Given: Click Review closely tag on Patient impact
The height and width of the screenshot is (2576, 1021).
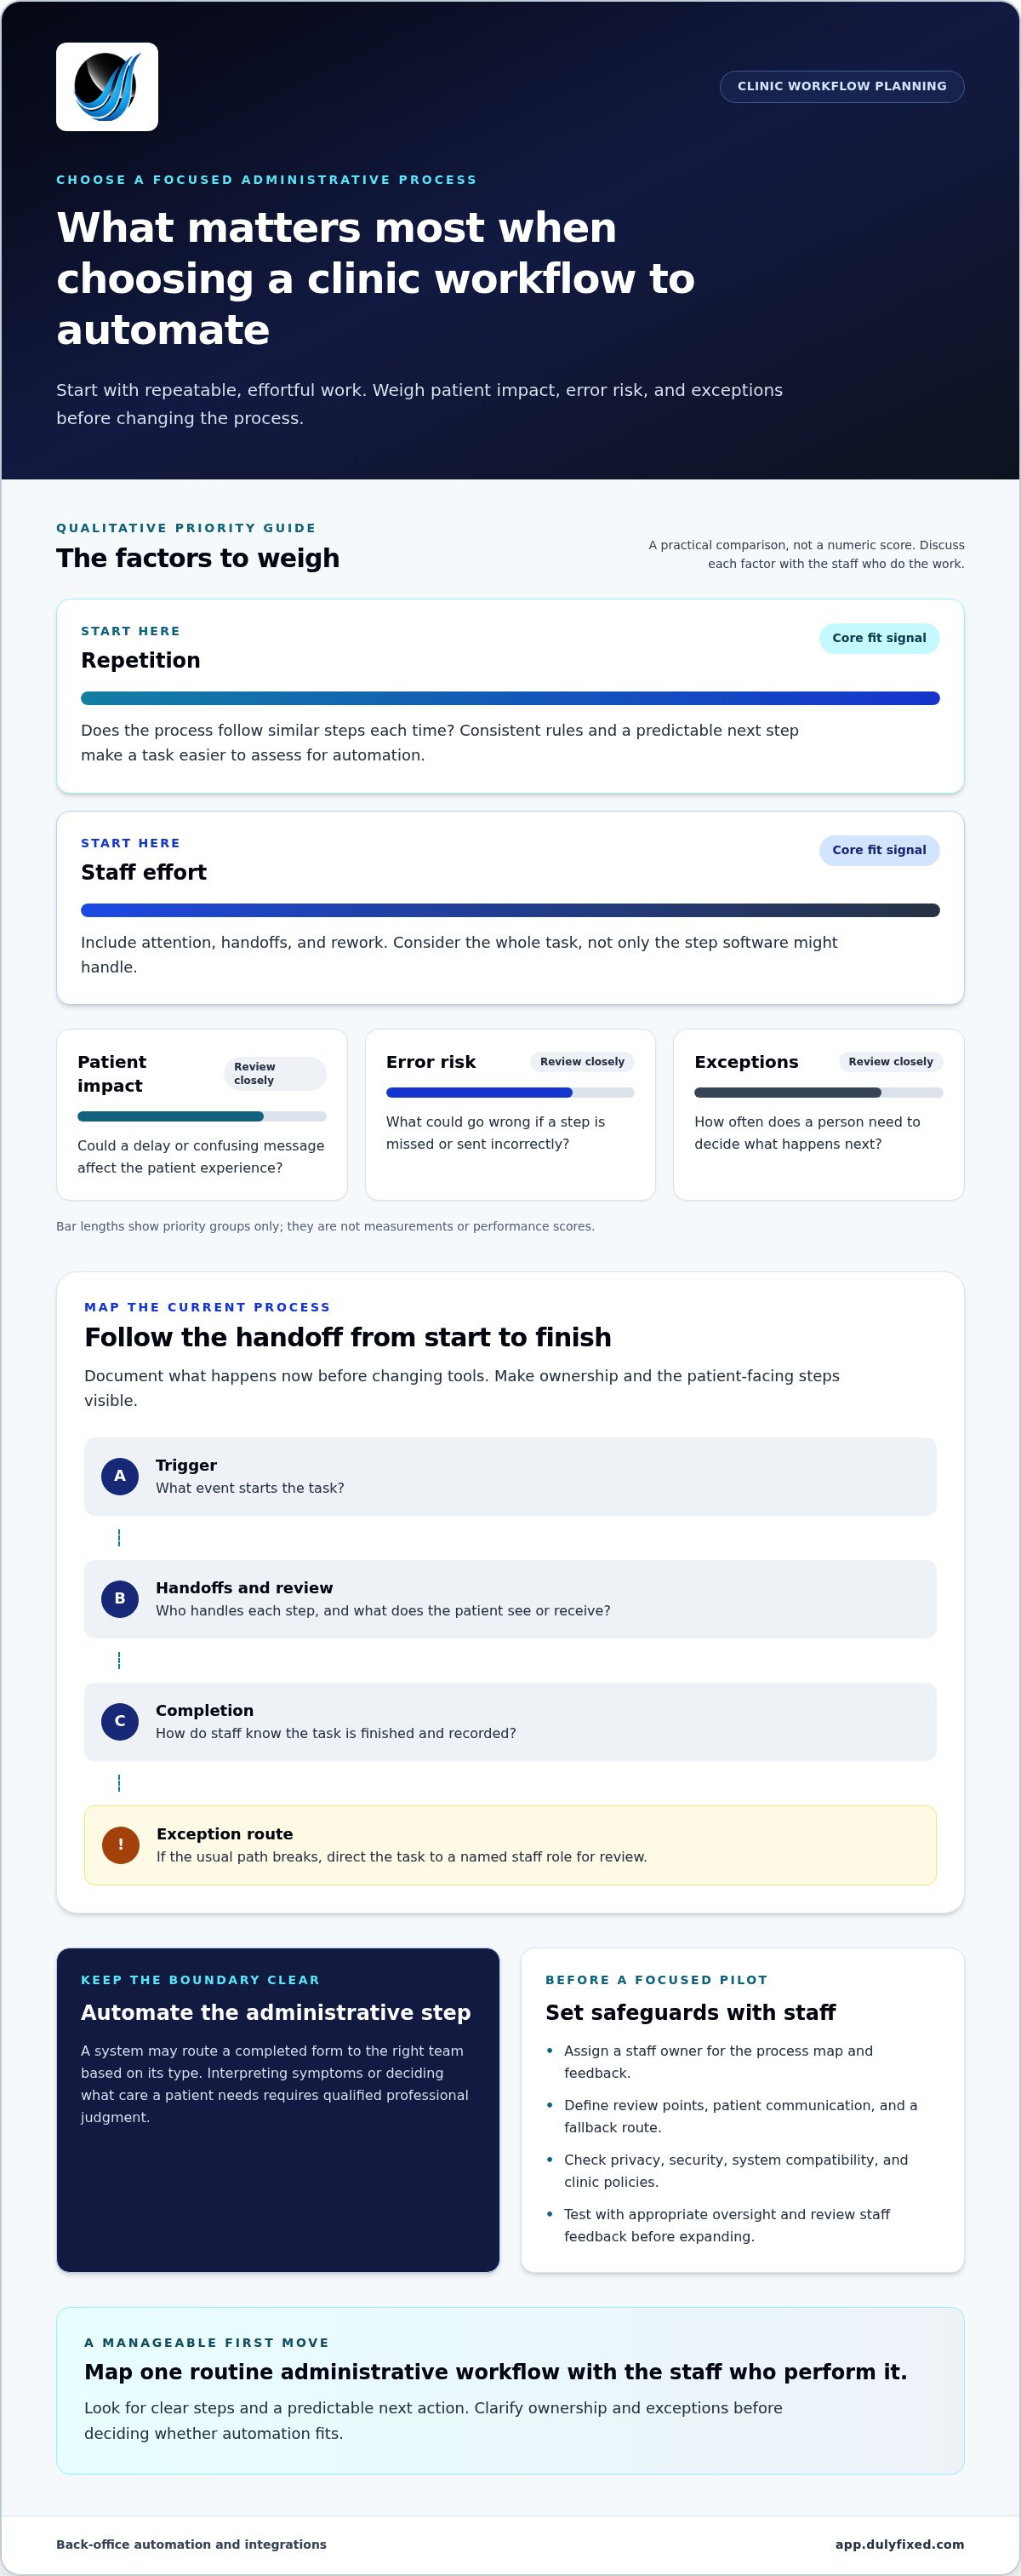Looking at the screenshot, I should tap(275, 1074).
